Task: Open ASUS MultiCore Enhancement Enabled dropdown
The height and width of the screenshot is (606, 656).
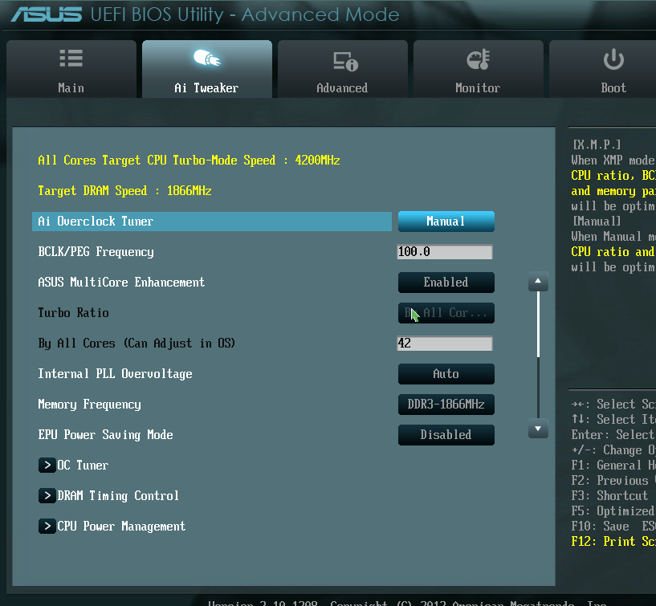Action: (446, 283)
